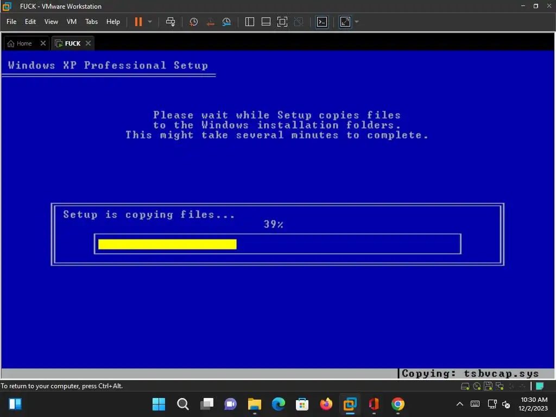
Task: Toggle the console view button
Action: (x=322, y=22)
